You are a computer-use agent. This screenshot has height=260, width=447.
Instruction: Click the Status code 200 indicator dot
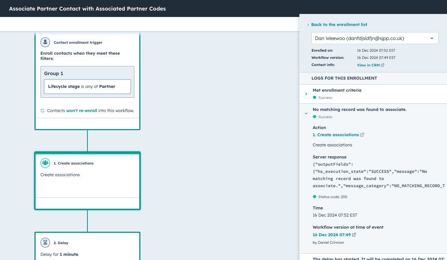click(x=314, y=196)
